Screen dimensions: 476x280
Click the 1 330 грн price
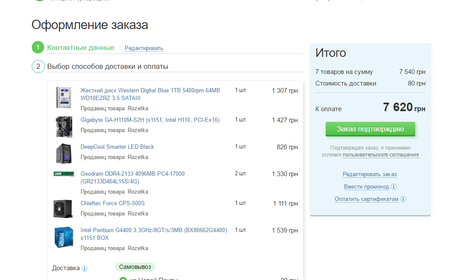click(x=285, y=174)
